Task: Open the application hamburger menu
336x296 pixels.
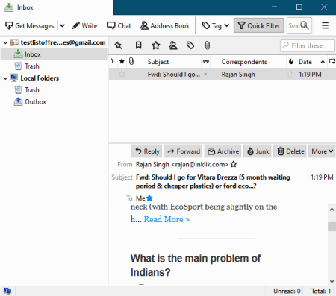Action: tap(325, 25)
